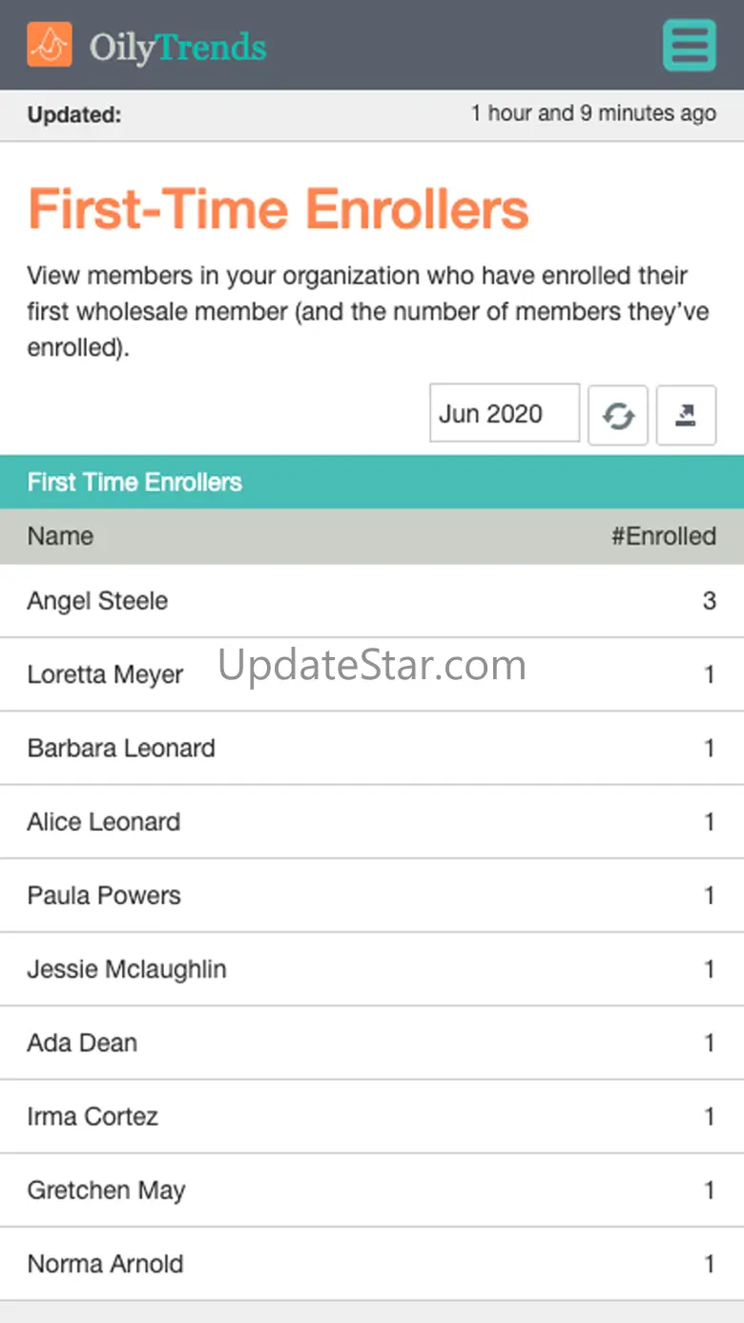
Task: Open Irma Cortez's entry
Action: tap(93, 1116)
